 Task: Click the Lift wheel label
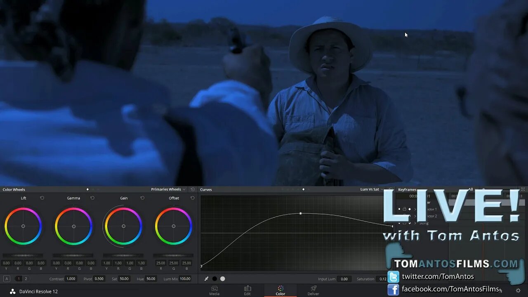click(x=24, y=198)
